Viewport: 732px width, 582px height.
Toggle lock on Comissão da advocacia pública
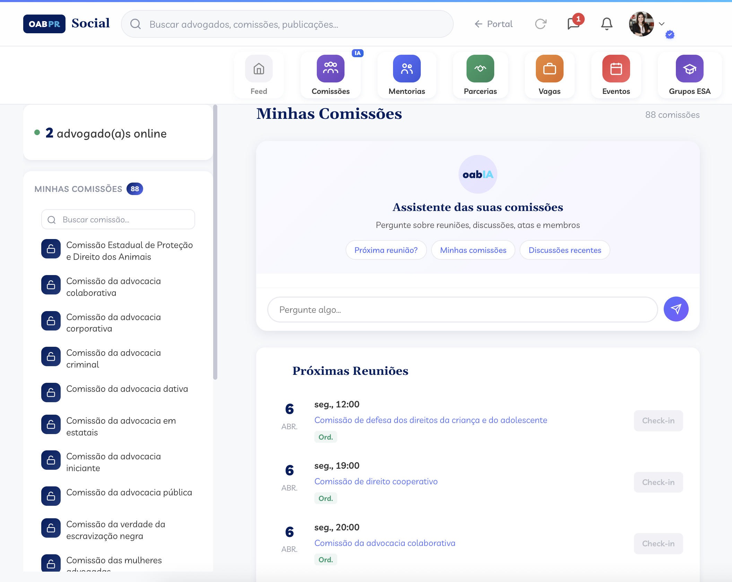51,496
